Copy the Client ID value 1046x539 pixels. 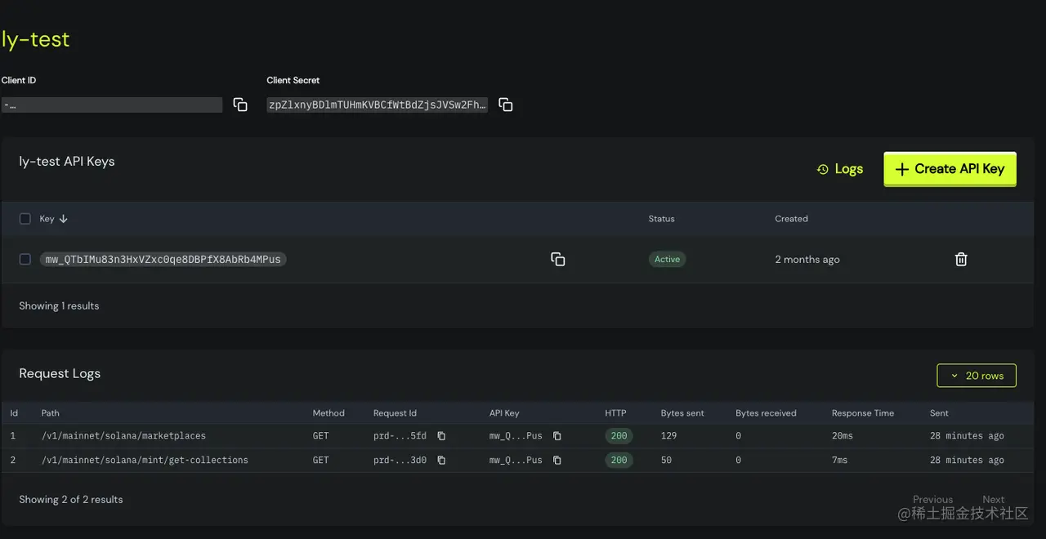240,105
